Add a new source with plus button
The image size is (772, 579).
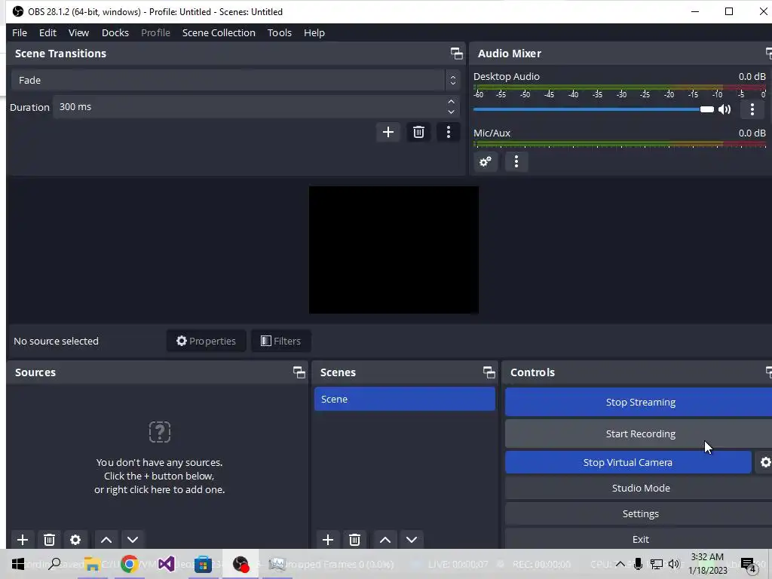(x=22, y=540)
